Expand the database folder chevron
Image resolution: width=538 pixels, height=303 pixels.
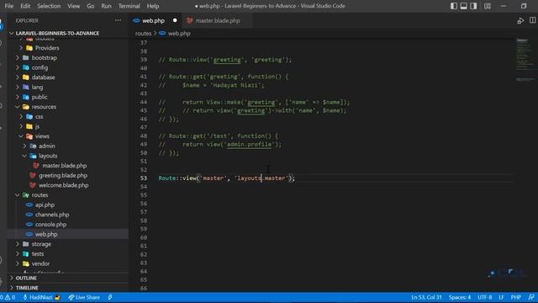coord(18,77)
